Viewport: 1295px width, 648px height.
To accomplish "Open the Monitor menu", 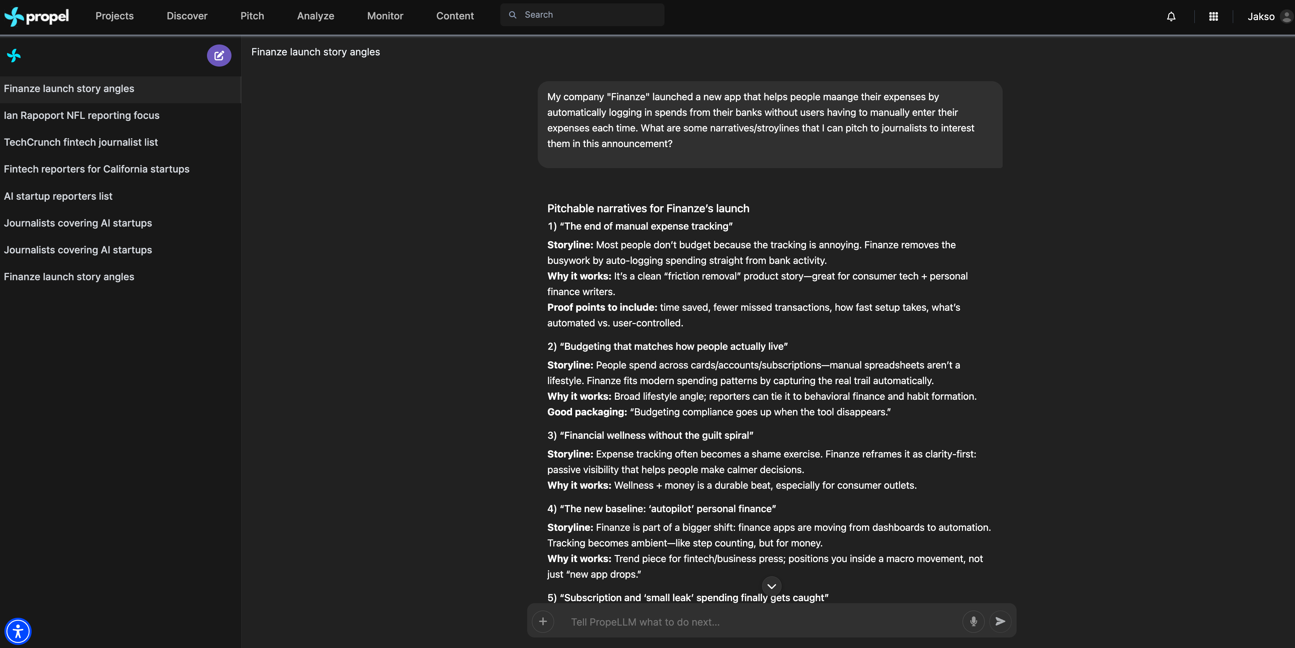I will click(x=385, y=16).
